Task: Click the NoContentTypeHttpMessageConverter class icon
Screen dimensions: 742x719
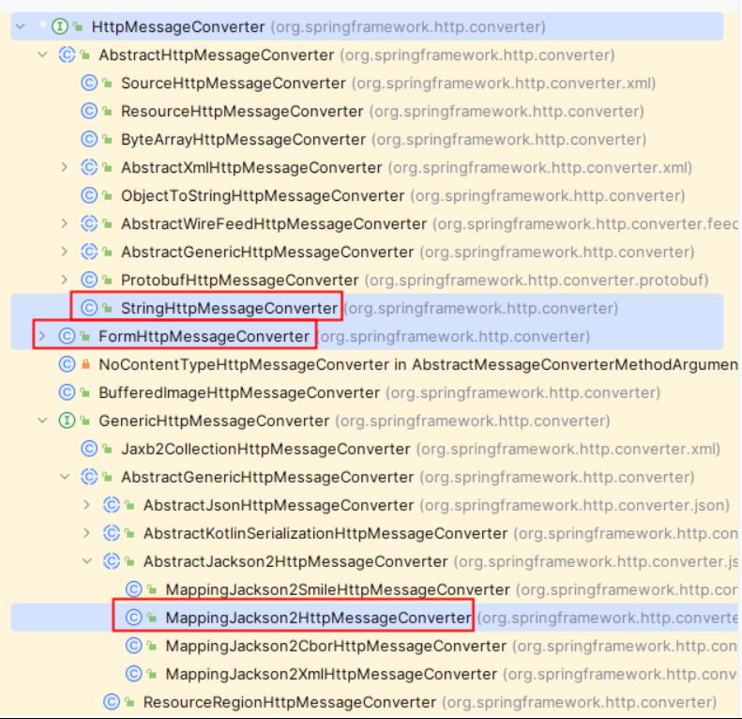Action: point(67,364)
